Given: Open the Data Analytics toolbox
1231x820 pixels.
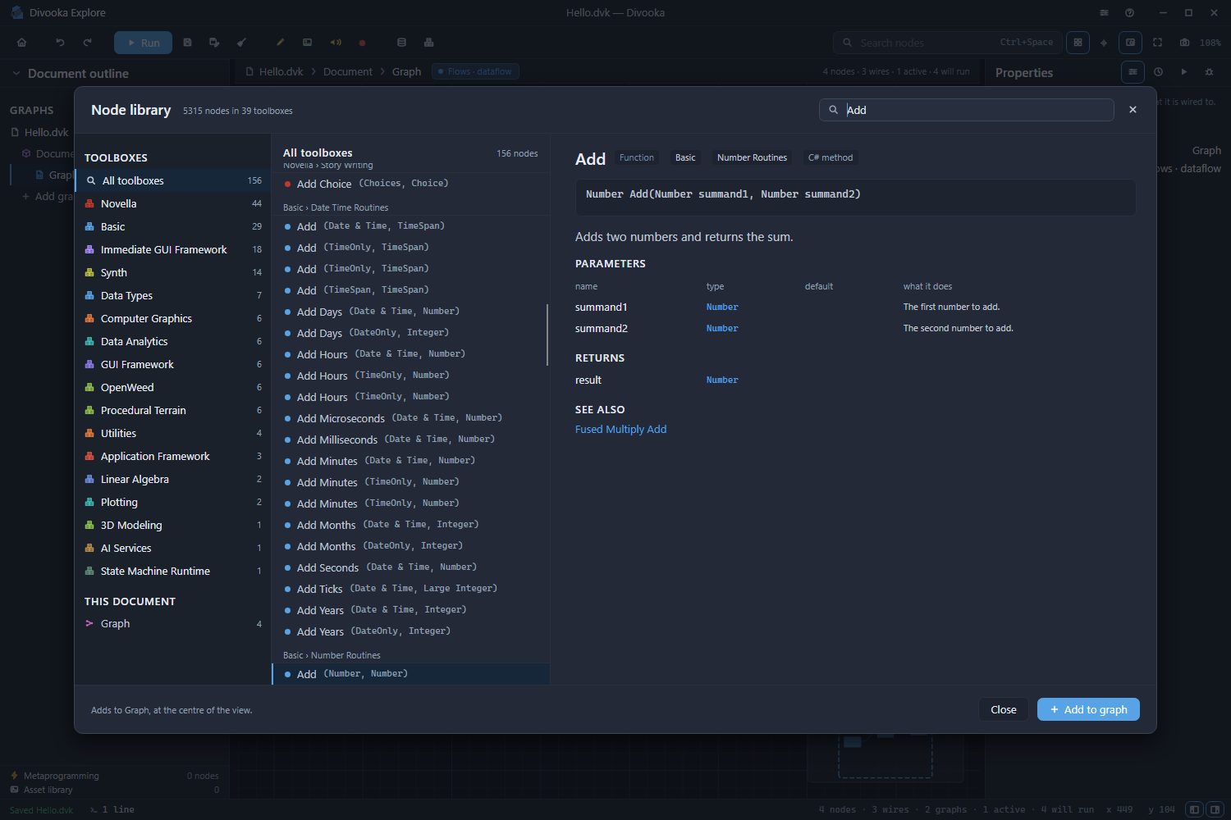Looking at the screenshot, I should [173, 341].
